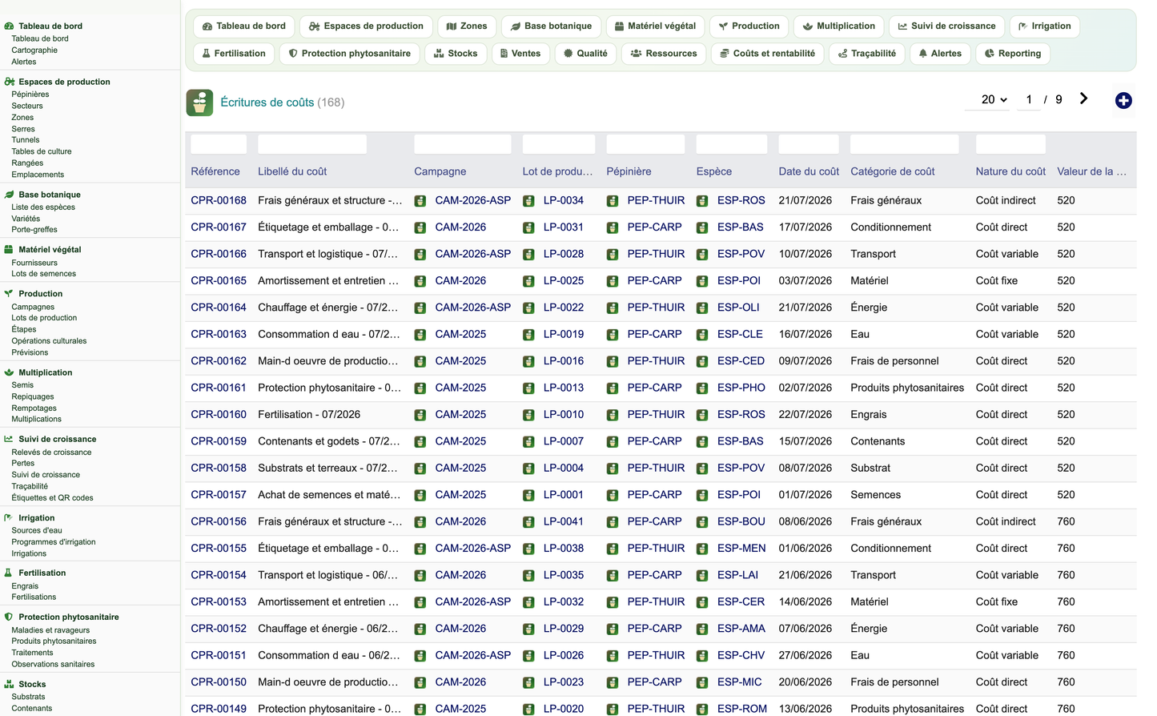
Task: Click the campaign icon in row CPR-00160
Action: (420, 415)
